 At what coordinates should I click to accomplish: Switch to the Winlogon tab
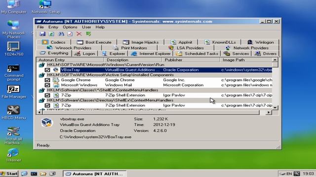261,42
